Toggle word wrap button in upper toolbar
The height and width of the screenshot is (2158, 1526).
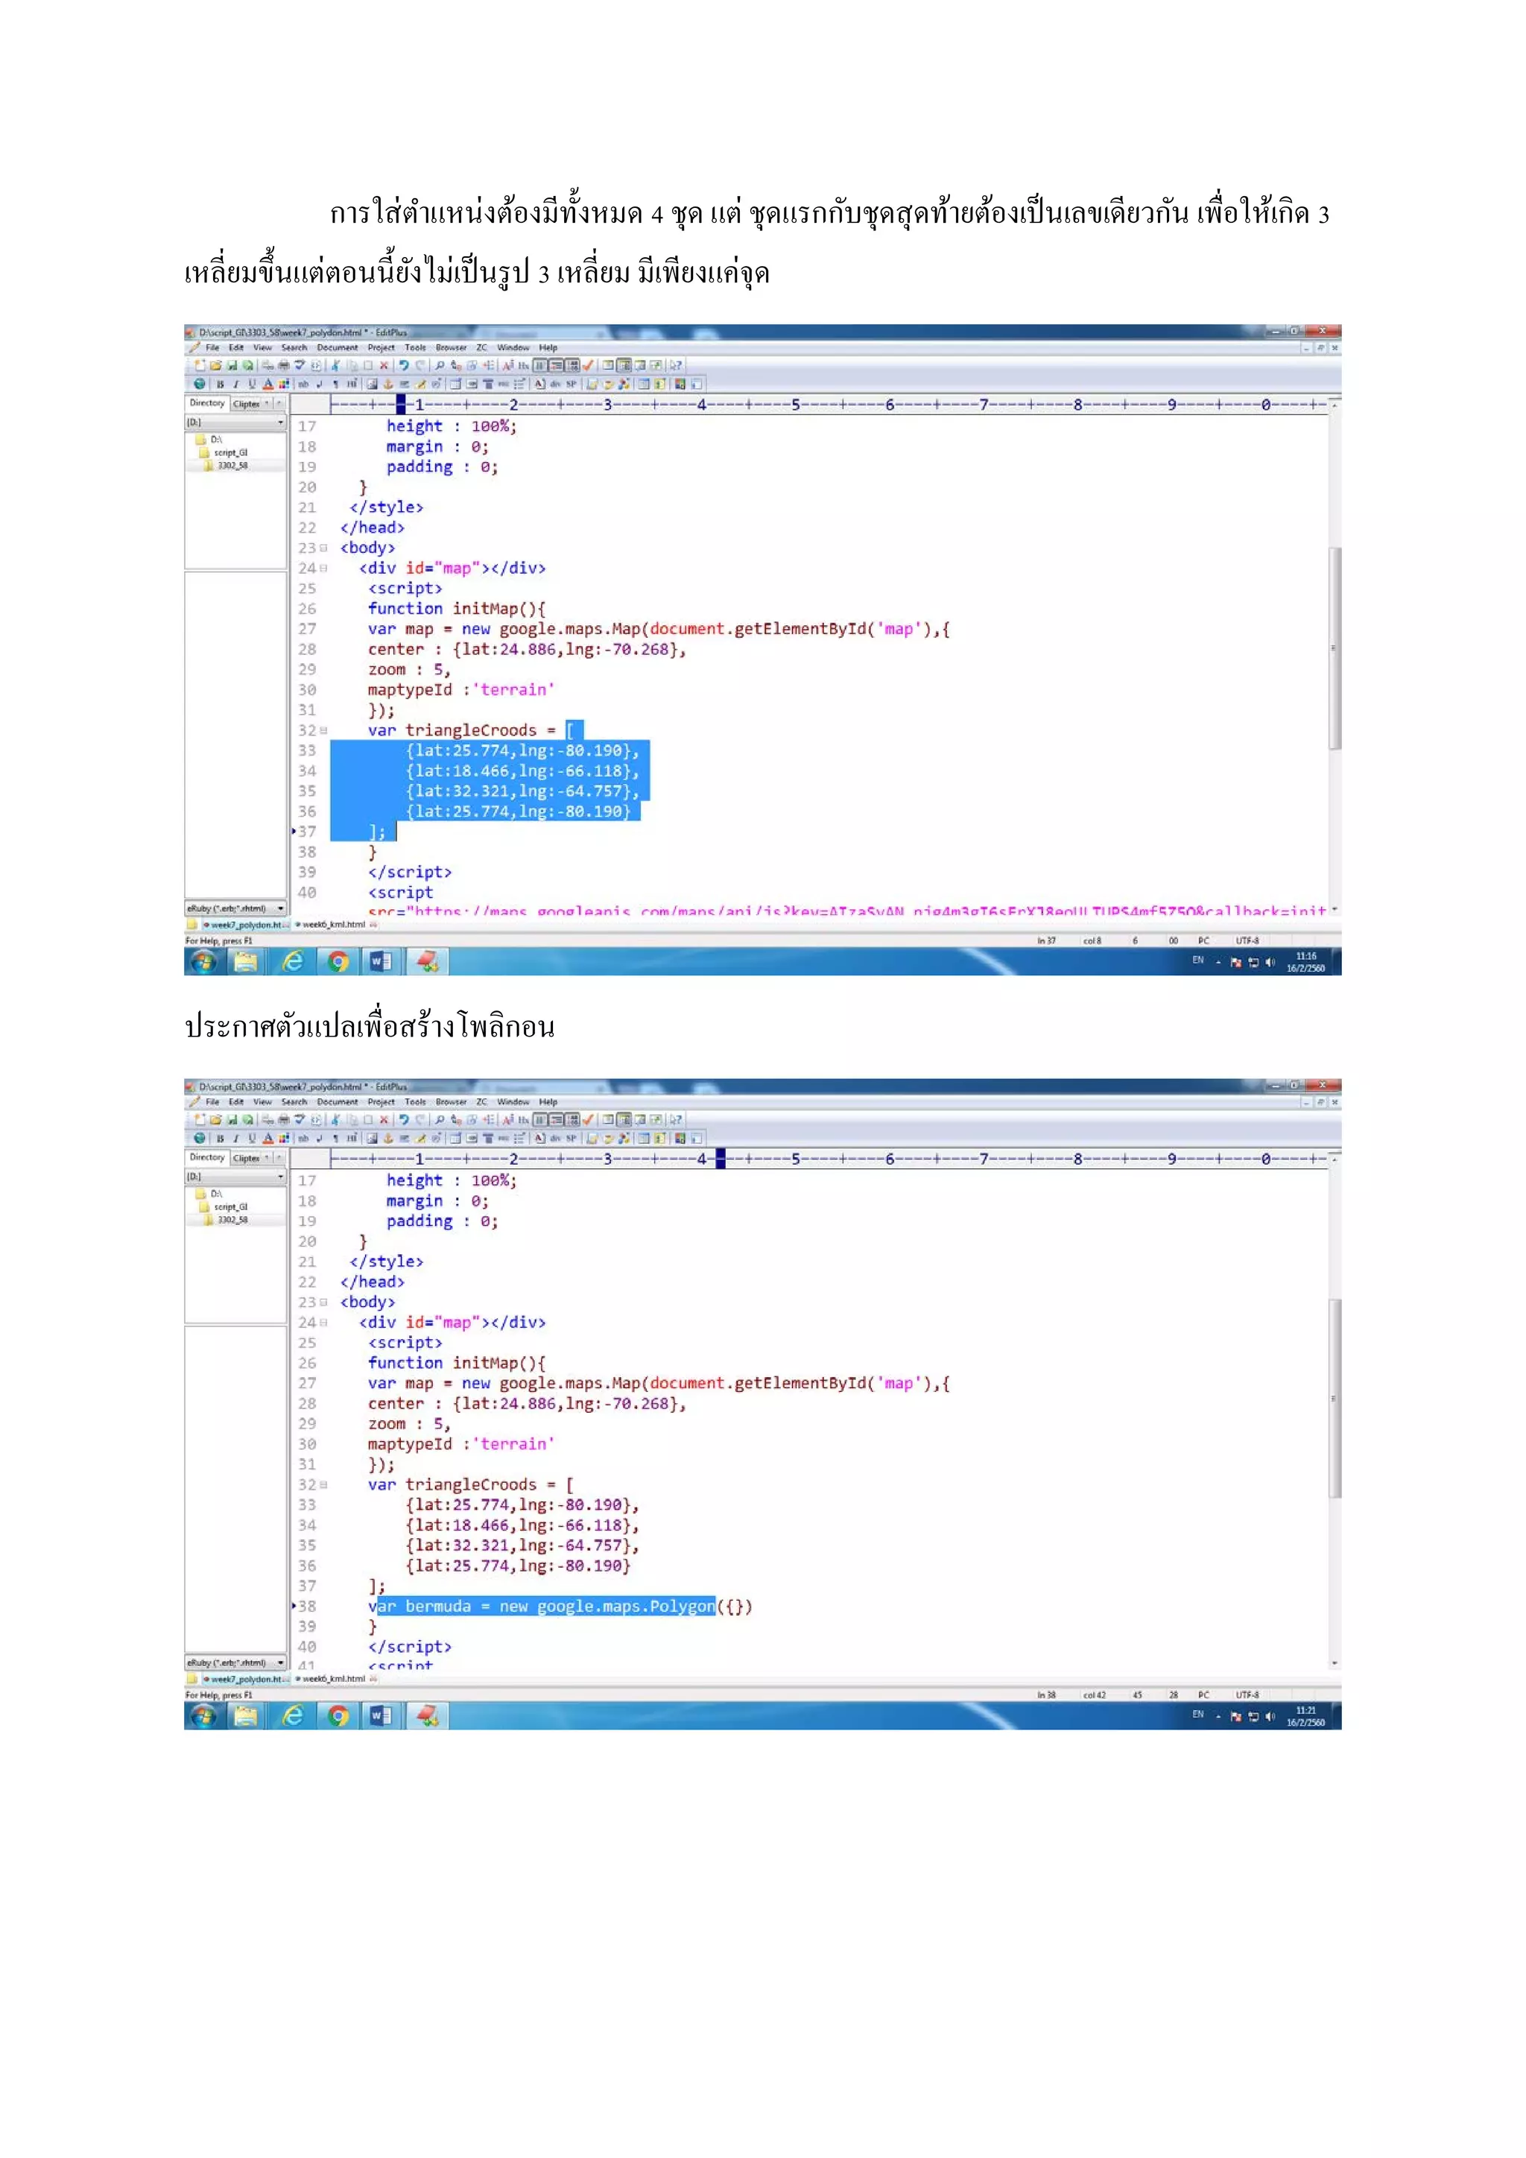click(x=557, y=366)
